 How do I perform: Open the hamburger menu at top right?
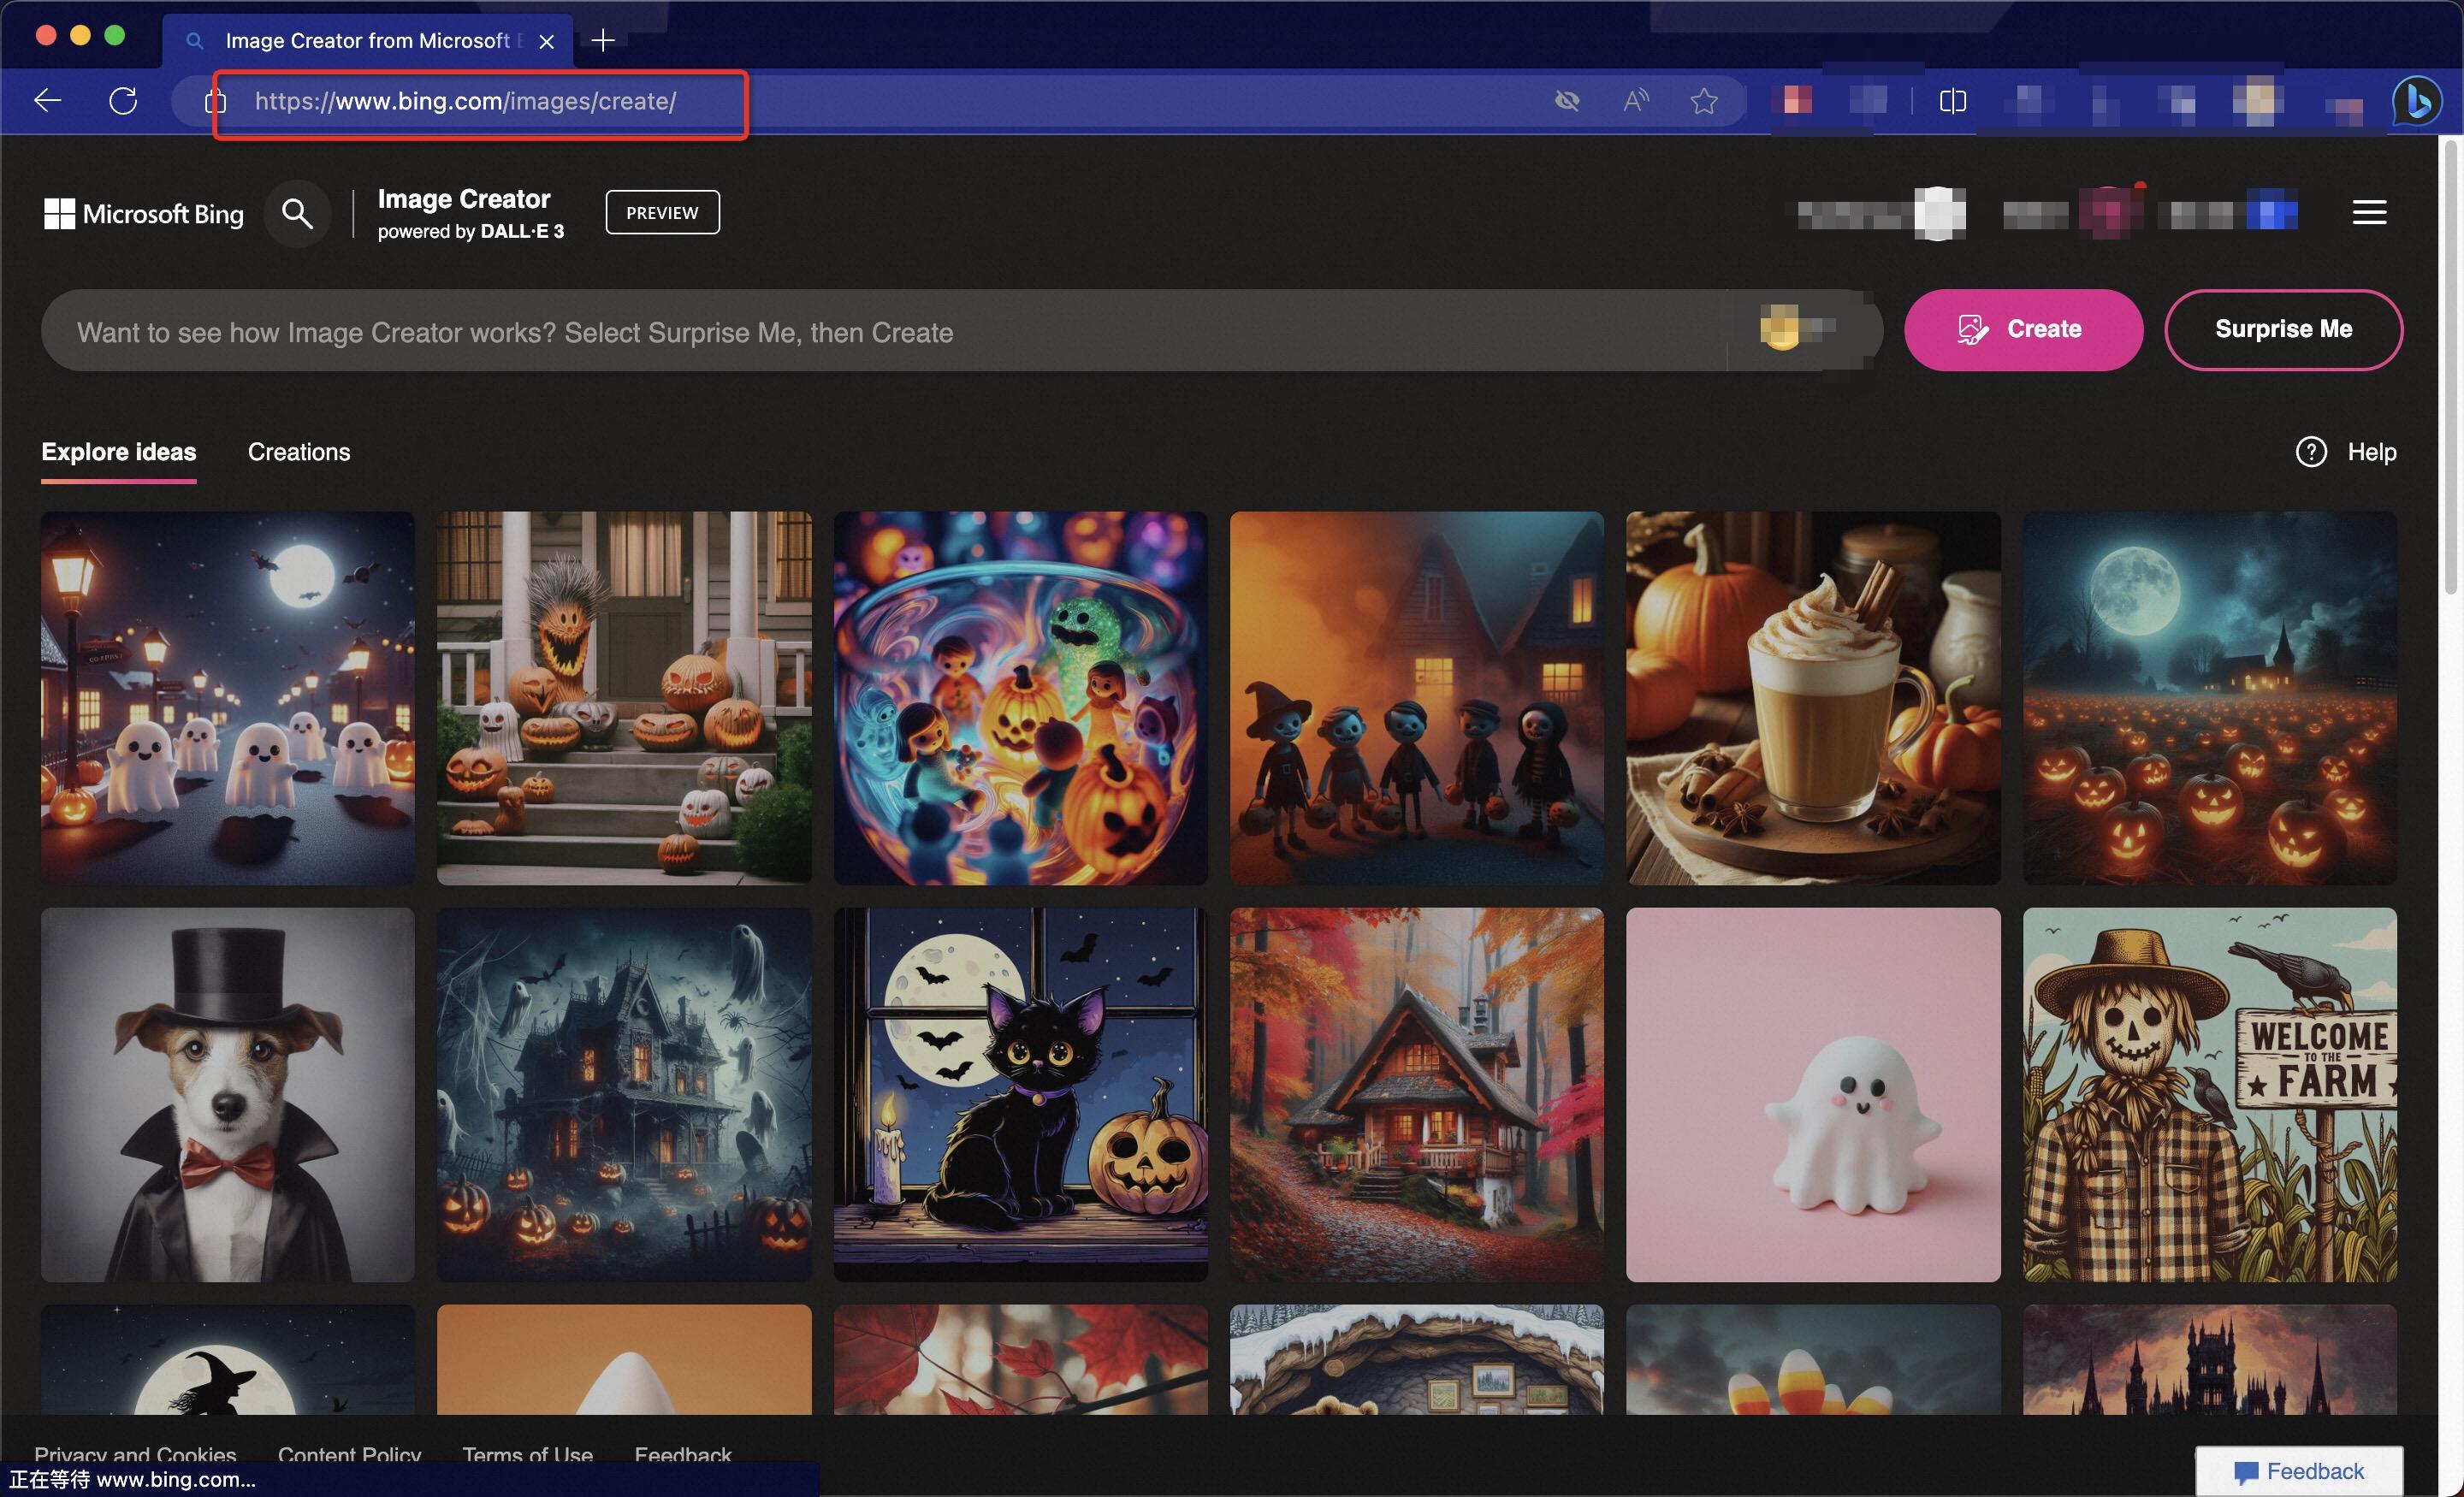[x=2369, y=211]
